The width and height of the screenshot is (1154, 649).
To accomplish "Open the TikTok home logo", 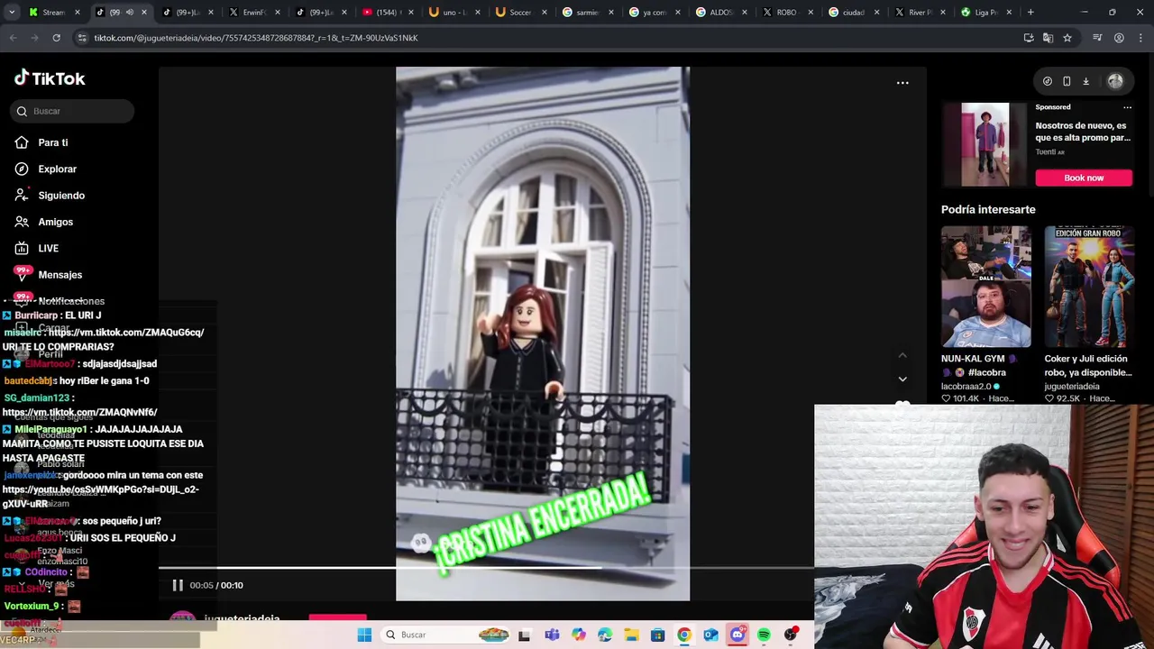I will [50, 78].
